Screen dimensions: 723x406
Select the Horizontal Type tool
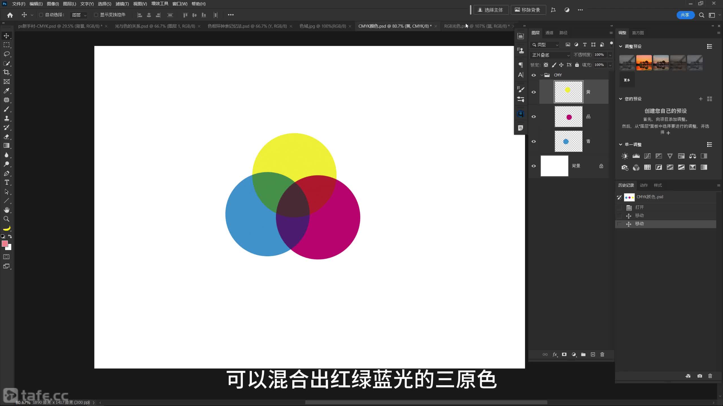[6, 182]
